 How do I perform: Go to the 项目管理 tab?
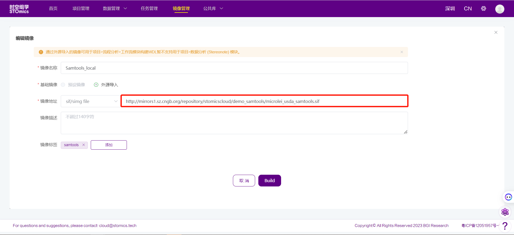coord(81,9)
